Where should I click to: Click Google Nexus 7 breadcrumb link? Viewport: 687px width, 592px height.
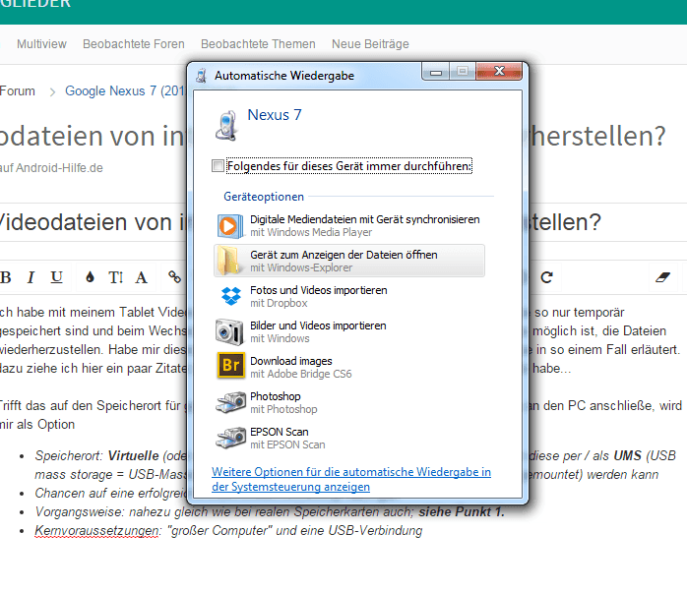click(x=124, y=91)
